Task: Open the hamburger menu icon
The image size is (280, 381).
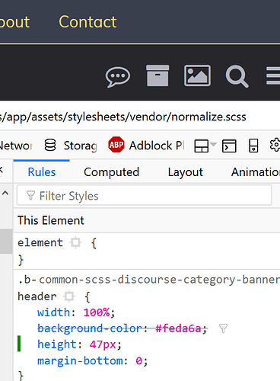Action: (273, 75)
